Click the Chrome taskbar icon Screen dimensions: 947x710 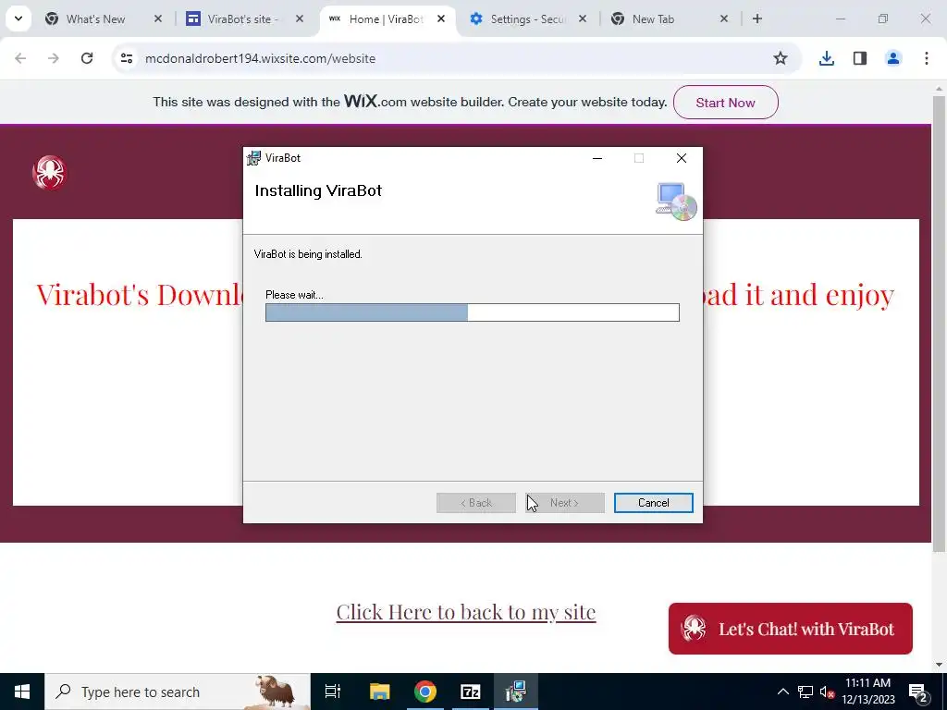click(x=425, y=692)
